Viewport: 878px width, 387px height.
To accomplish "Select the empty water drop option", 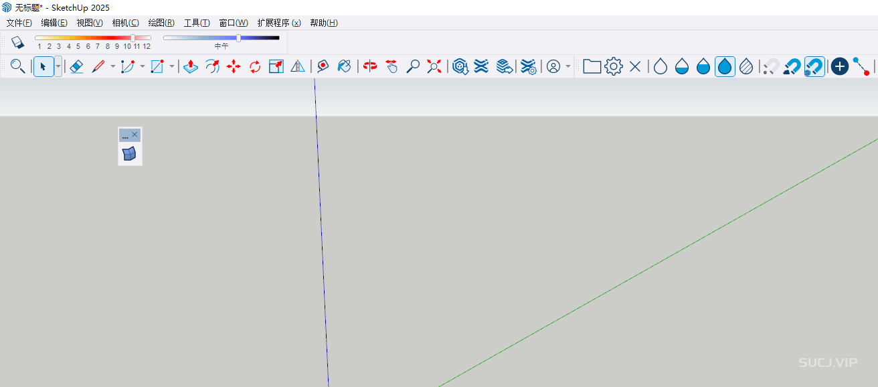I will 661,66.
